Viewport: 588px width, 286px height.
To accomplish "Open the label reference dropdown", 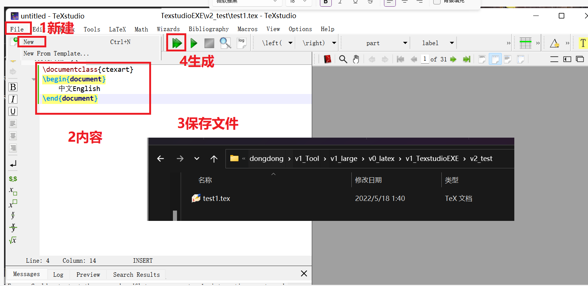I will [452, 43].
